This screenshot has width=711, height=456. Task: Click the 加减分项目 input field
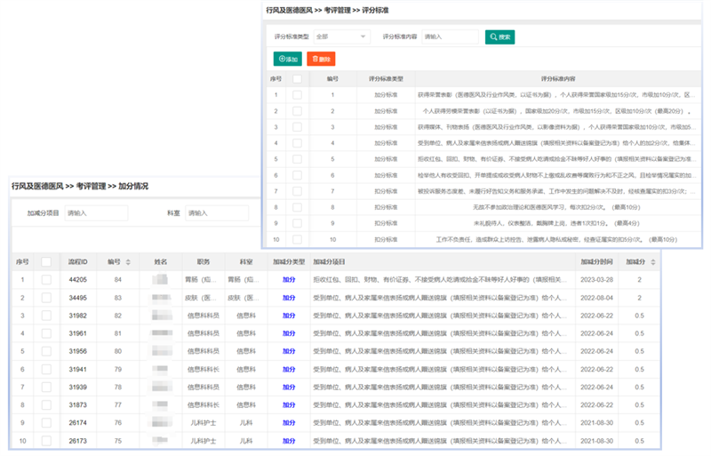[95, 213]
